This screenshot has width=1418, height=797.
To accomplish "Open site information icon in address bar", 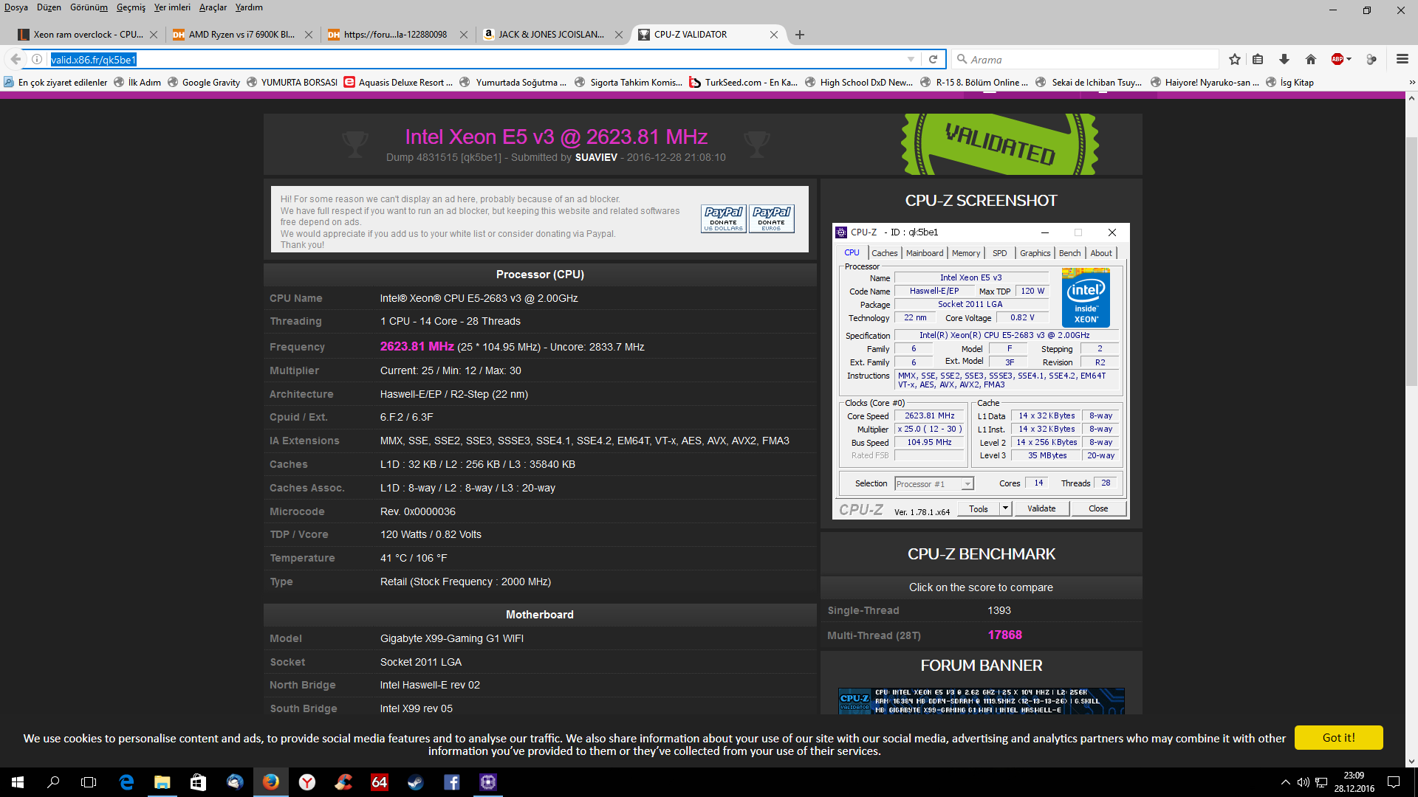I will pos(37,59).
